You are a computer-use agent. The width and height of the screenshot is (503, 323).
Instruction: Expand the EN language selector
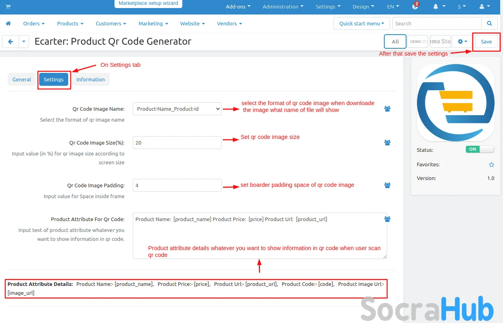(393, 7)
